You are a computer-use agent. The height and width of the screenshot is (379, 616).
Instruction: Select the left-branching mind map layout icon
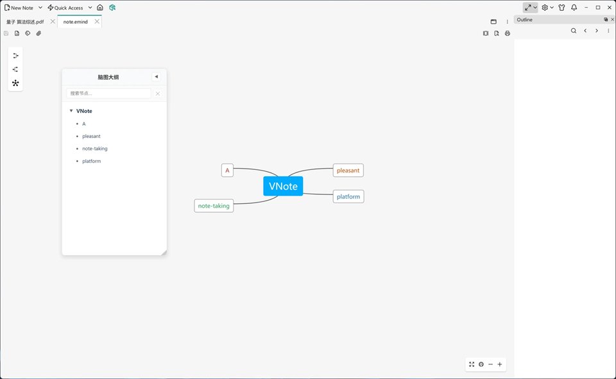(15, 69)
